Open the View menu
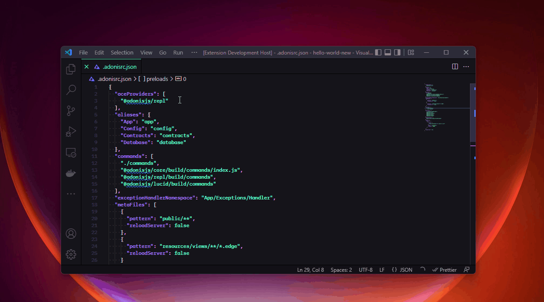Image resolution: width=544 pixels, height=302 pixels. [146, 52]
